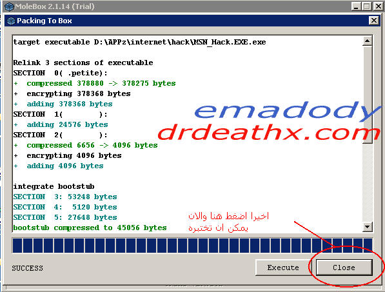Select the 'SECTION 0( .petite):' line
The image size is (385, 292).
[x=60, y=73]
